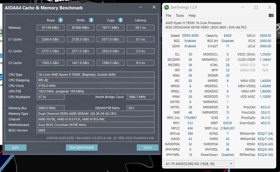Screen dimensions: 280x172
Task: Click the info icon next to Write
Action: tap(91, 20)
